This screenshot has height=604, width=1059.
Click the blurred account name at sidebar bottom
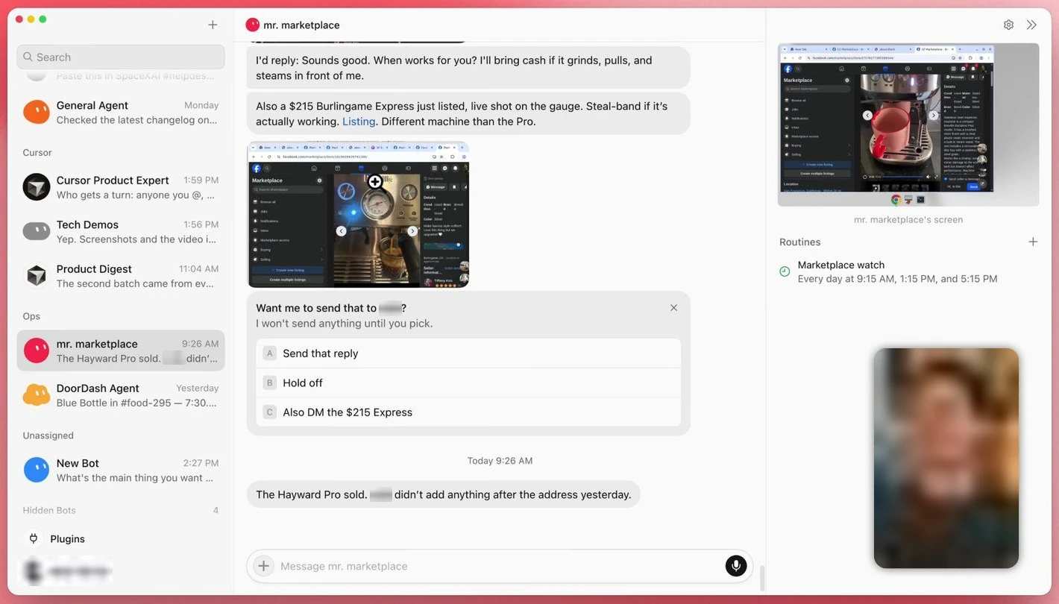click(x=67, y=572)
